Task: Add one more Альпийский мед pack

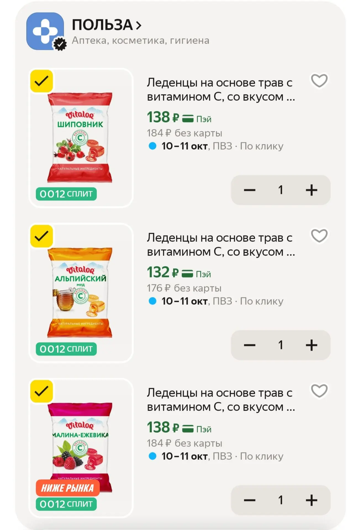Action: (311, 345)
